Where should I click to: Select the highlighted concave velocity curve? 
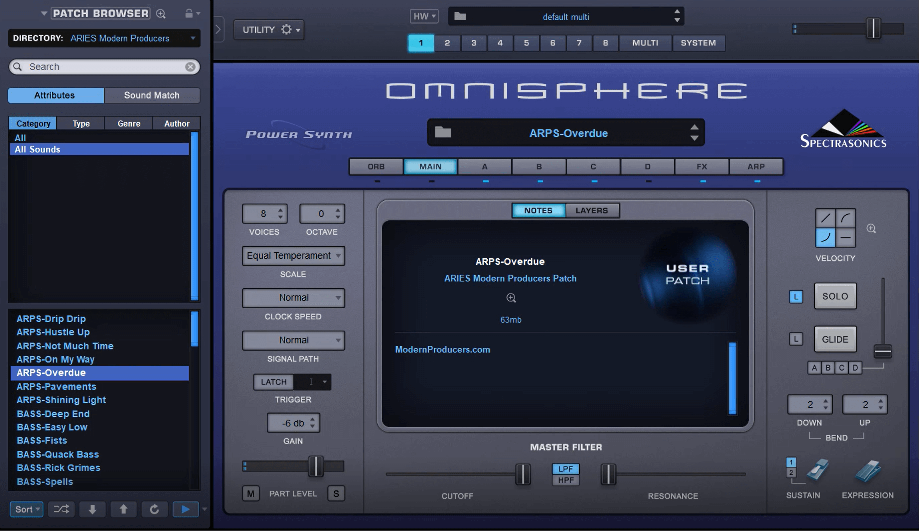(x=825, y=238)
